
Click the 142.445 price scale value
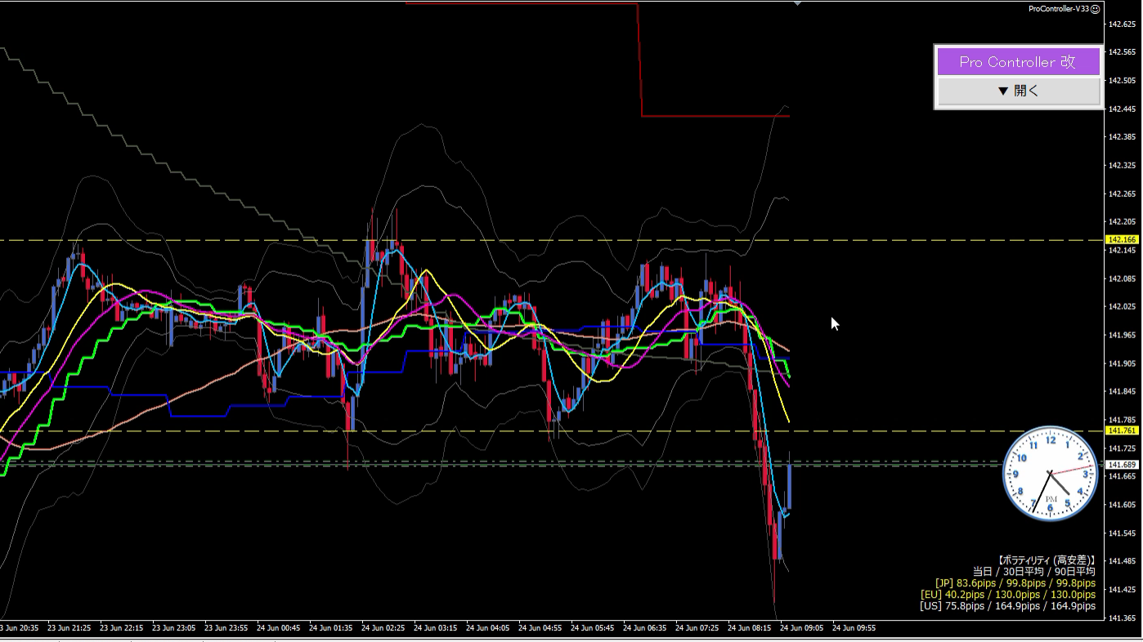1123,109
